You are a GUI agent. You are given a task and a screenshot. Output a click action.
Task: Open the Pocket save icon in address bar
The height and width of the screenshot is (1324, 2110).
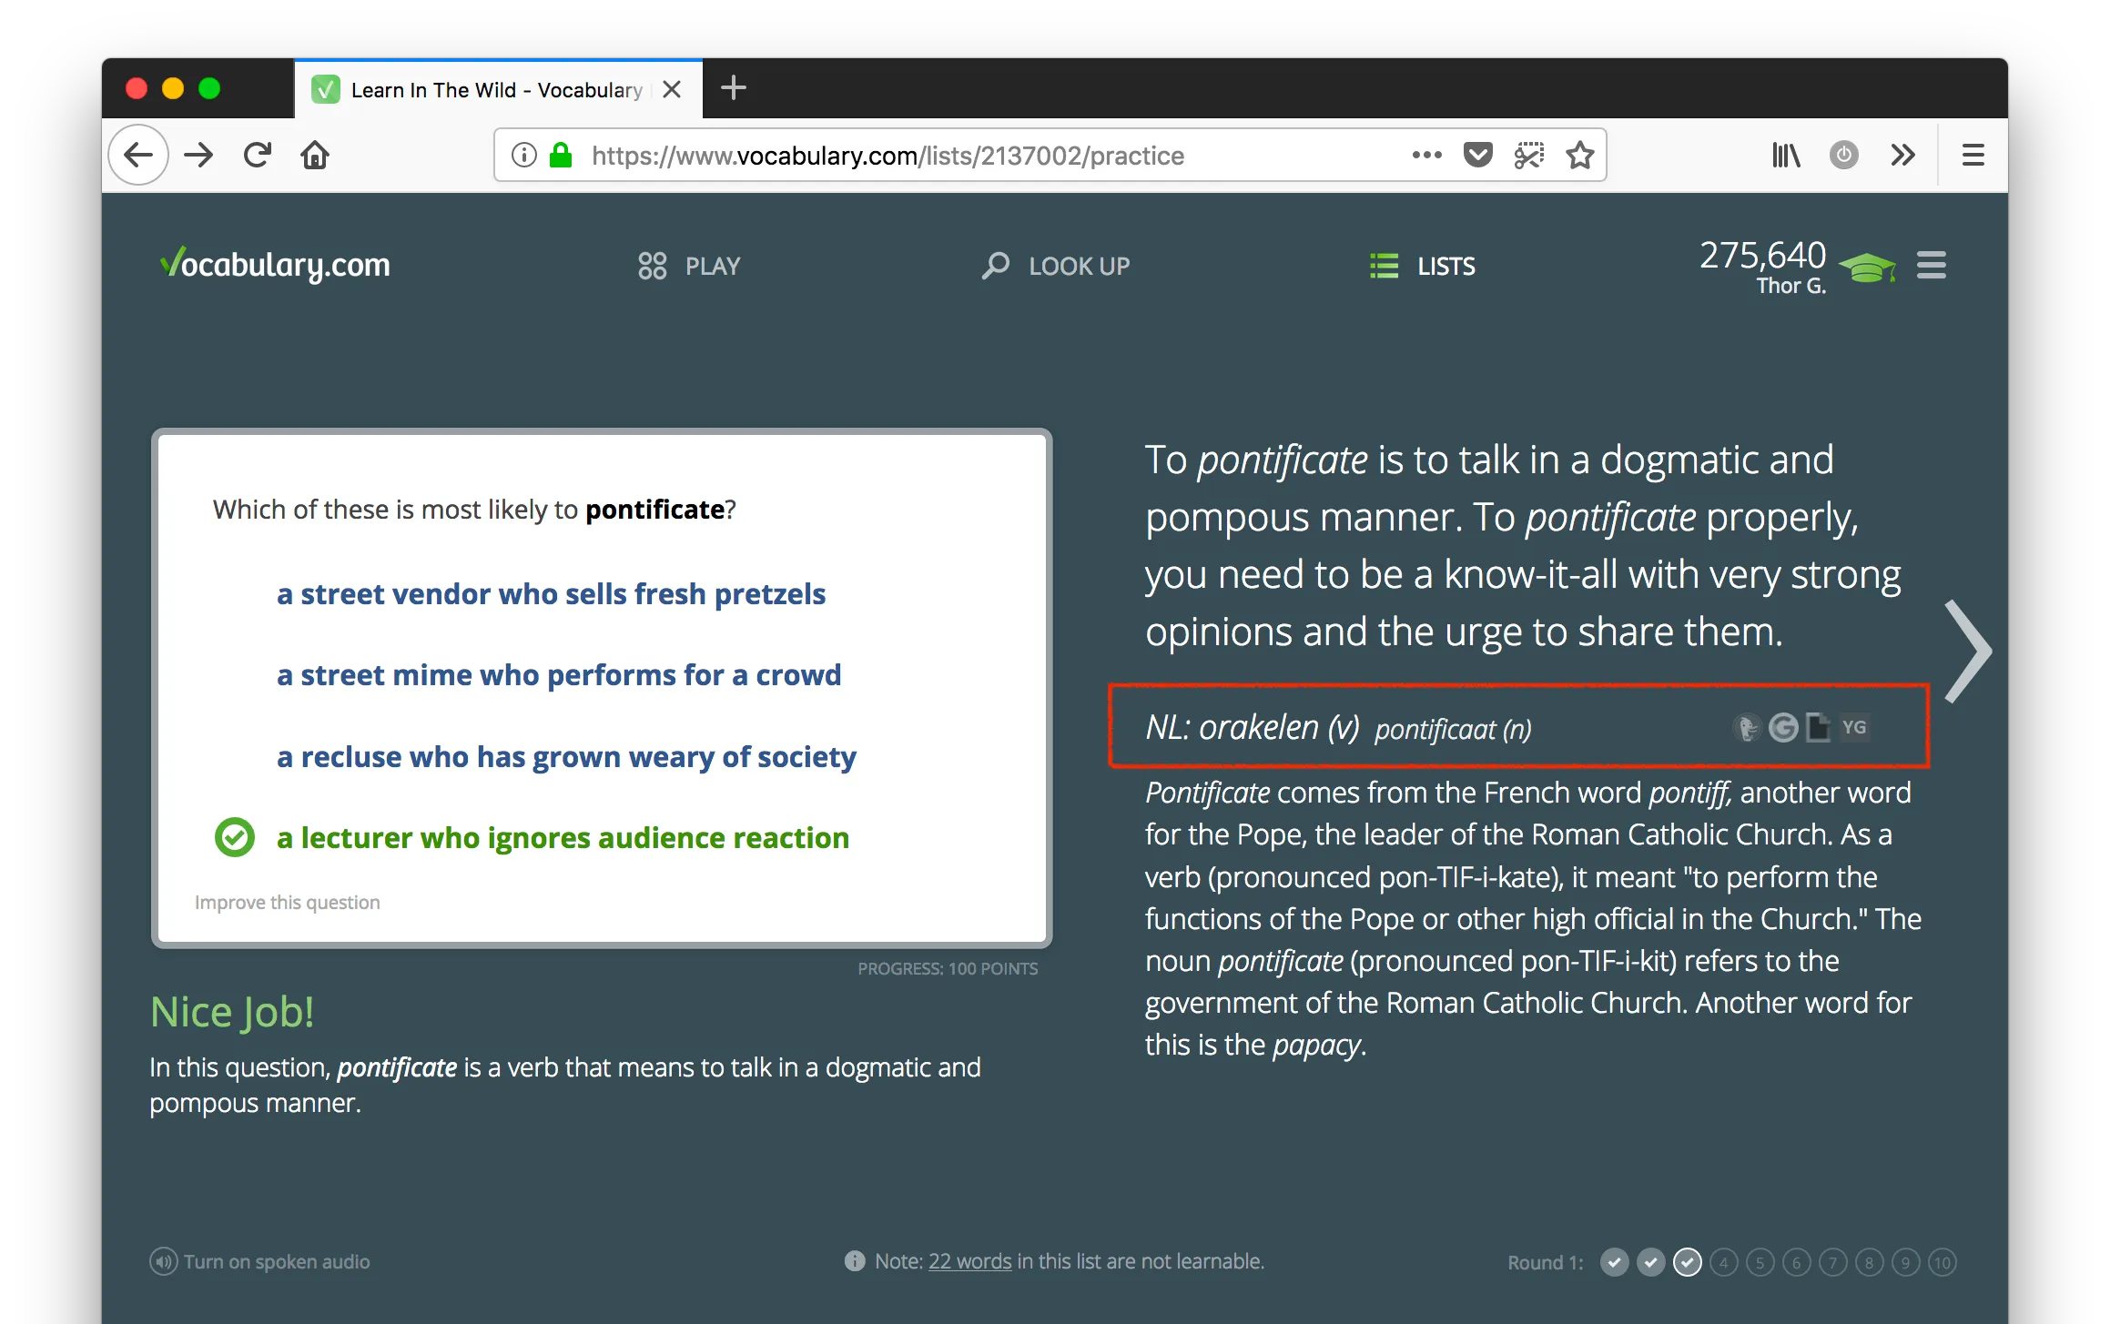coord(1477,156)
